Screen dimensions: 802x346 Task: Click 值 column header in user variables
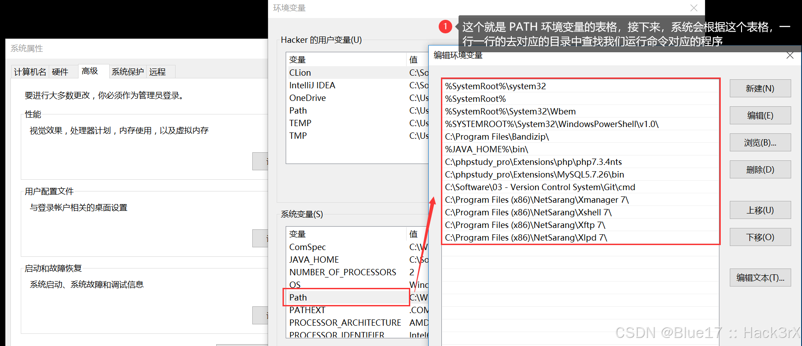[x=417, y=59]
